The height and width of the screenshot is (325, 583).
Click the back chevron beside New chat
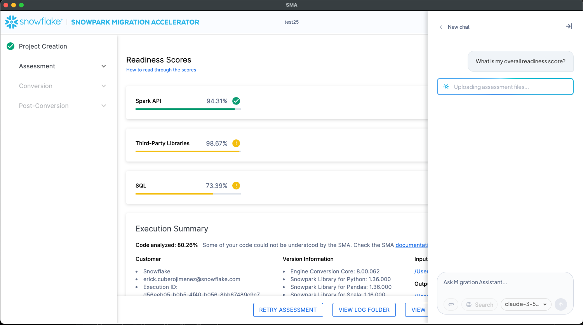tap(441, 27)
